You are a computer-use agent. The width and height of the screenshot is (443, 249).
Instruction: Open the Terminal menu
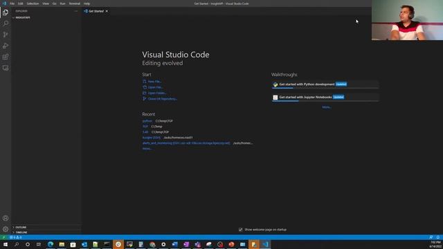(75, 3)
